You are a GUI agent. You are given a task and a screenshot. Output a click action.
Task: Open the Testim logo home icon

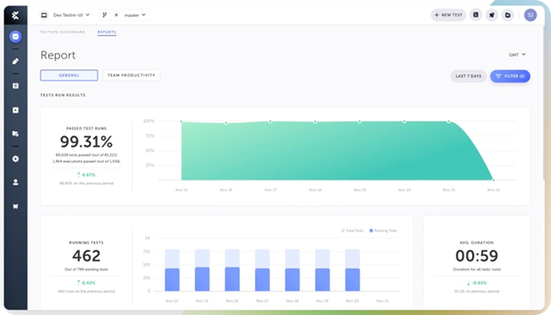click(15, 15)
